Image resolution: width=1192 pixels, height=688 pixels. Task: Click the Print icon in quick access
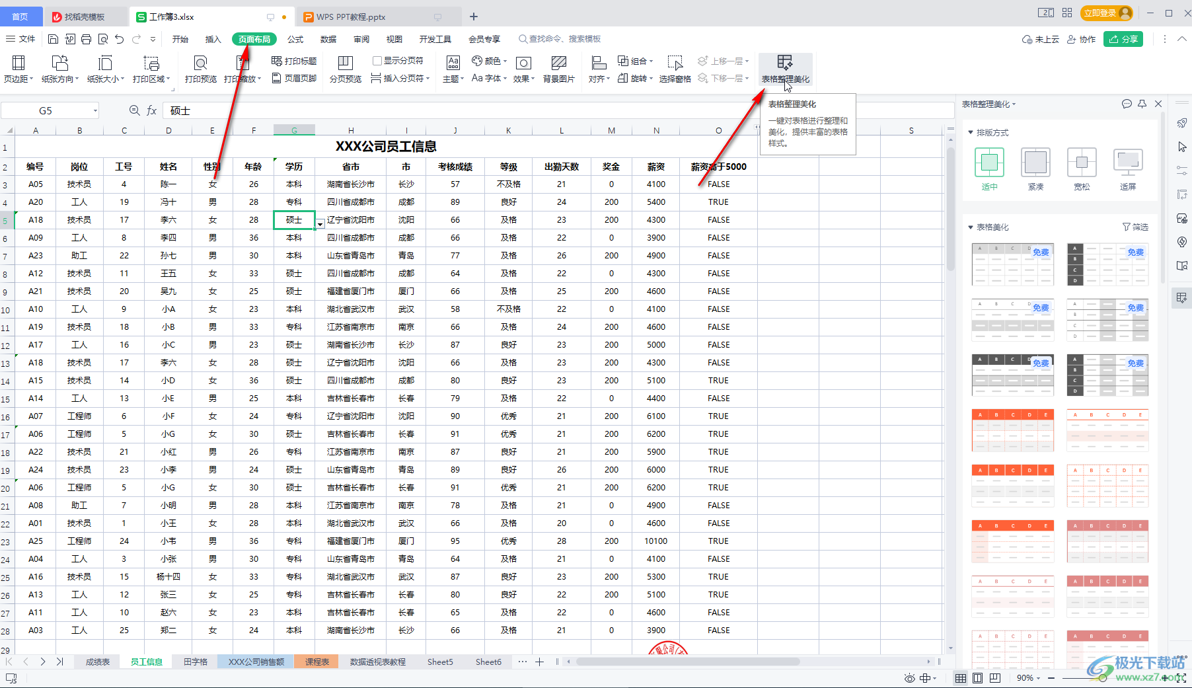point(86,40)
